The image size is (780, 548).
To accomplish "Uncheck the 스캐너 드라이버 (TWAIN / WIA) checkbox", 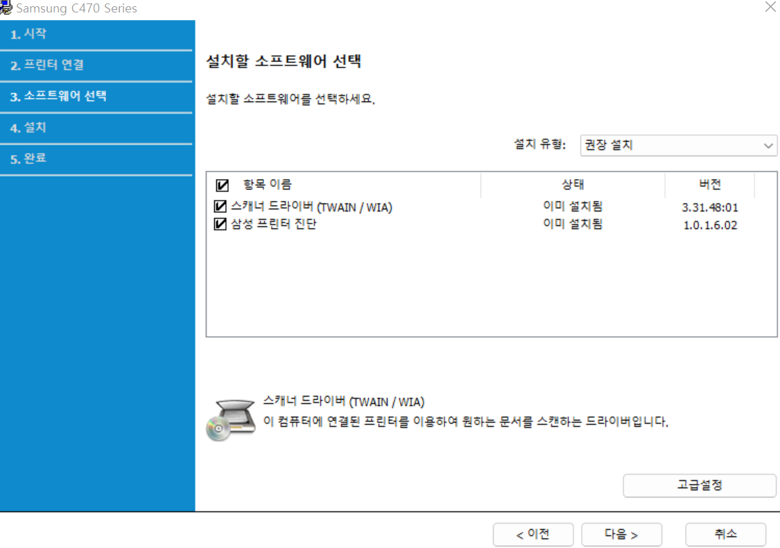I will [x=220, y=207].
